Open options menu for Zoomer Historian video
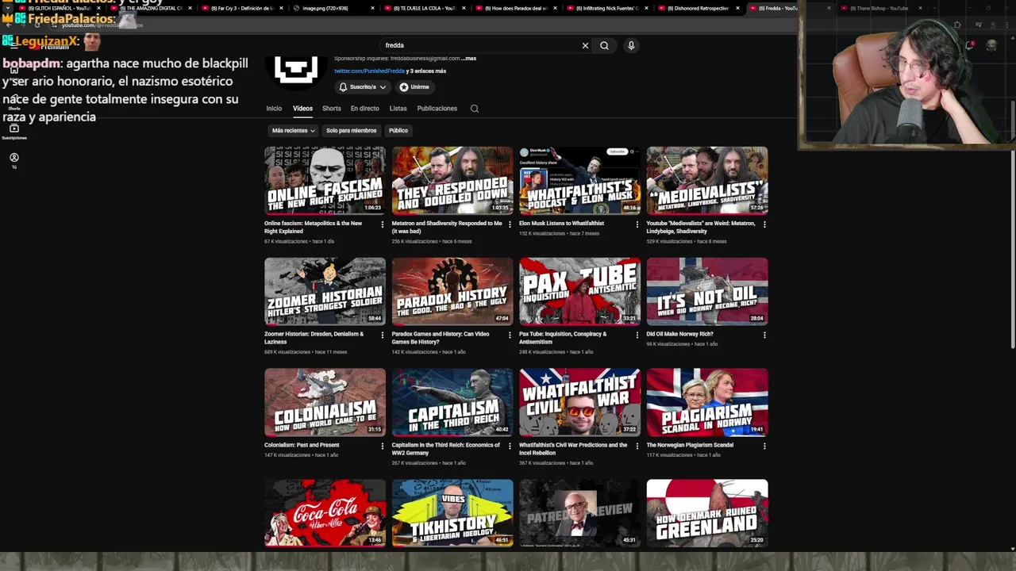This screenshot has height=571, width=1016. coord(383,335)
